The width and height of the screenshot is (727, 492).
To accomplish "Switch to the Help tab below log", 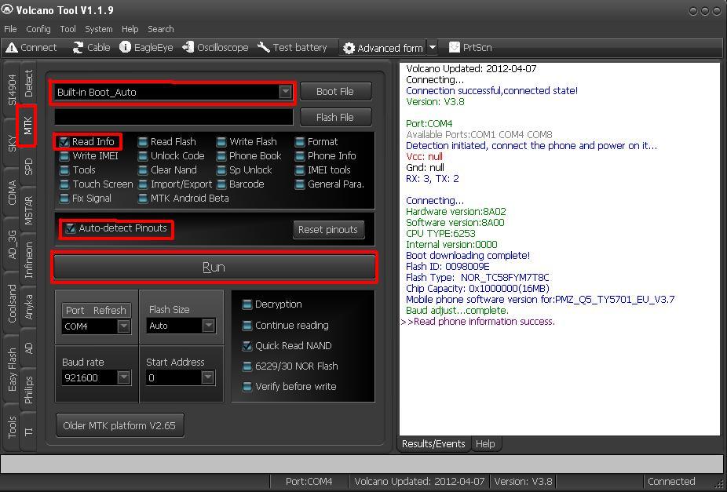I will click(x=485, y=444).
